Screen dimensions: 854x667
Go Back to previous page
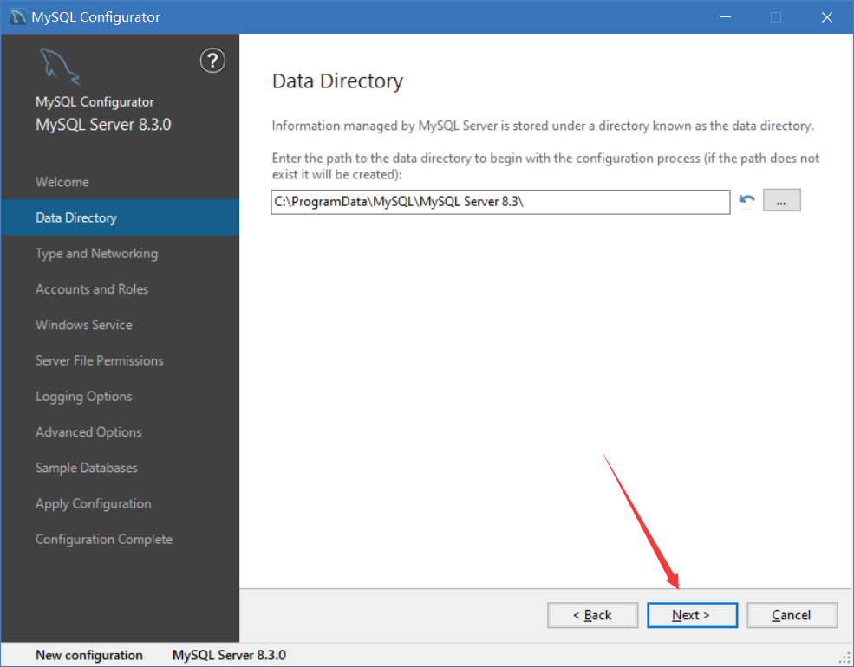click(592, 615)
